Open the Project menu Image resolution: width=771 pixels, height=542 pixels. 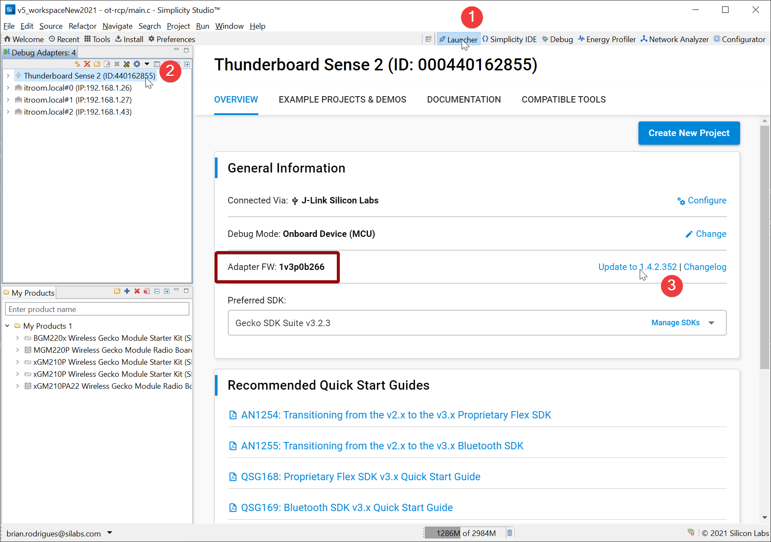coord(178,26)
